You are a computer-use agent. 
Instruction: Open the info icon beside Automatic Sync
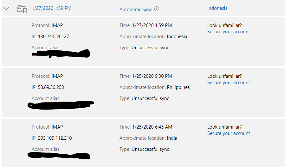coord(157,9)
